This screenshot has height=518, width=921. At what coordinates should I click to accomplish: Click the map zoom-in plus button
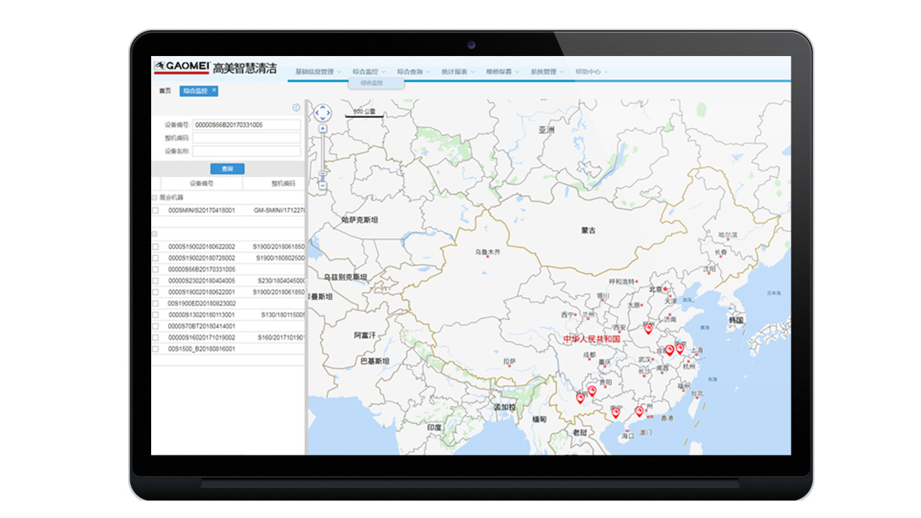(322, 129)
